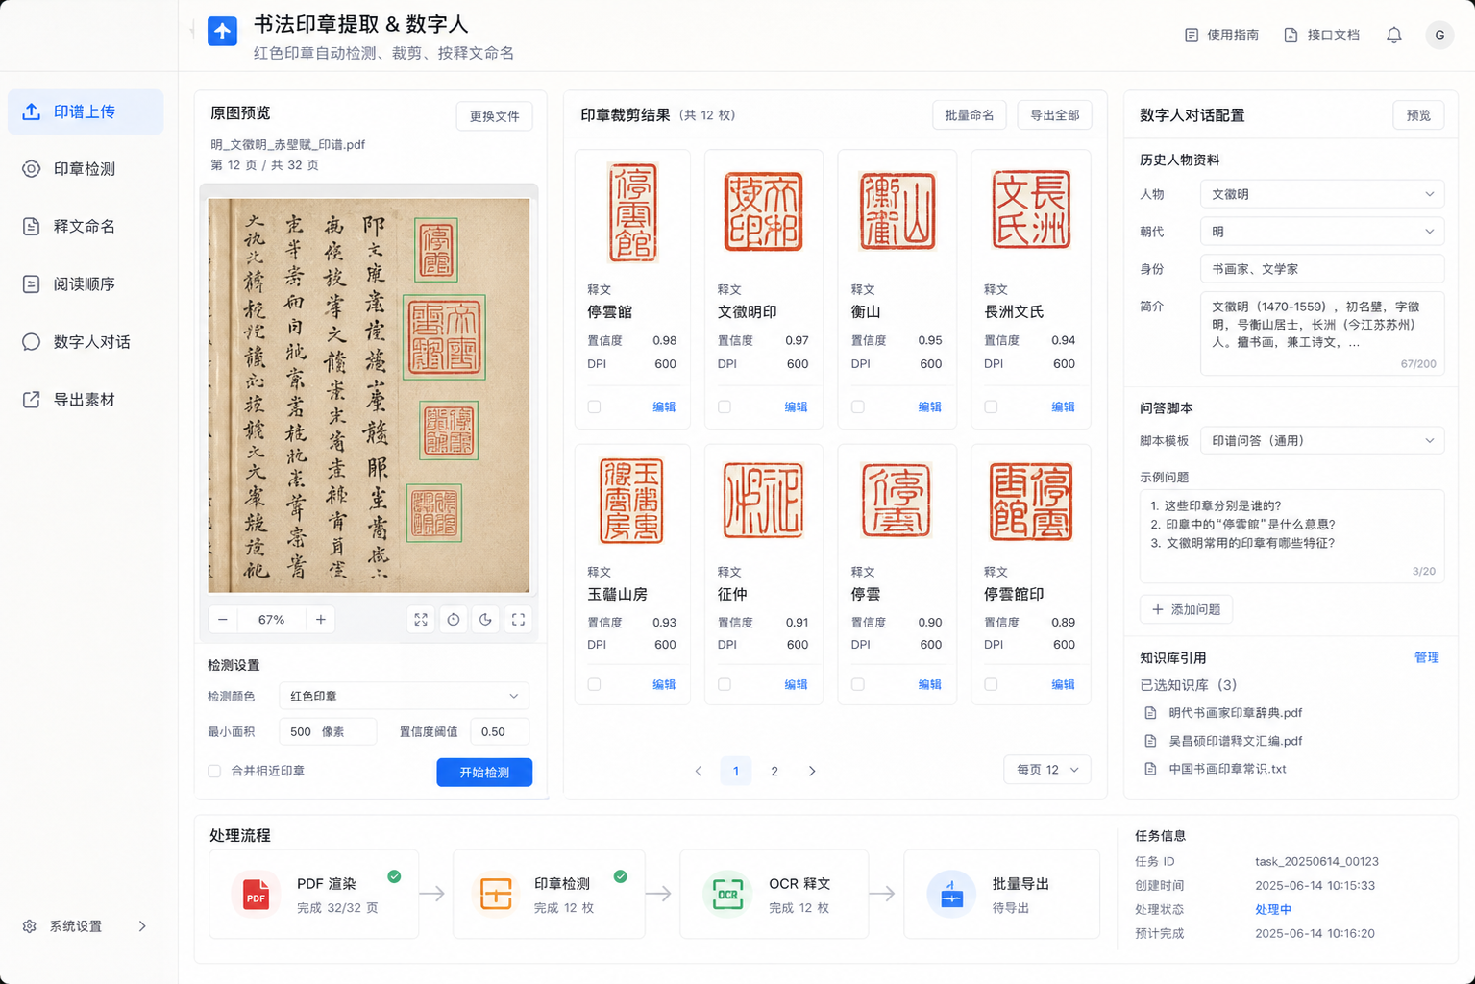Click the 身份 input field
Image resolution: width=1475 pixels, height=984 pixels.
1322,269
